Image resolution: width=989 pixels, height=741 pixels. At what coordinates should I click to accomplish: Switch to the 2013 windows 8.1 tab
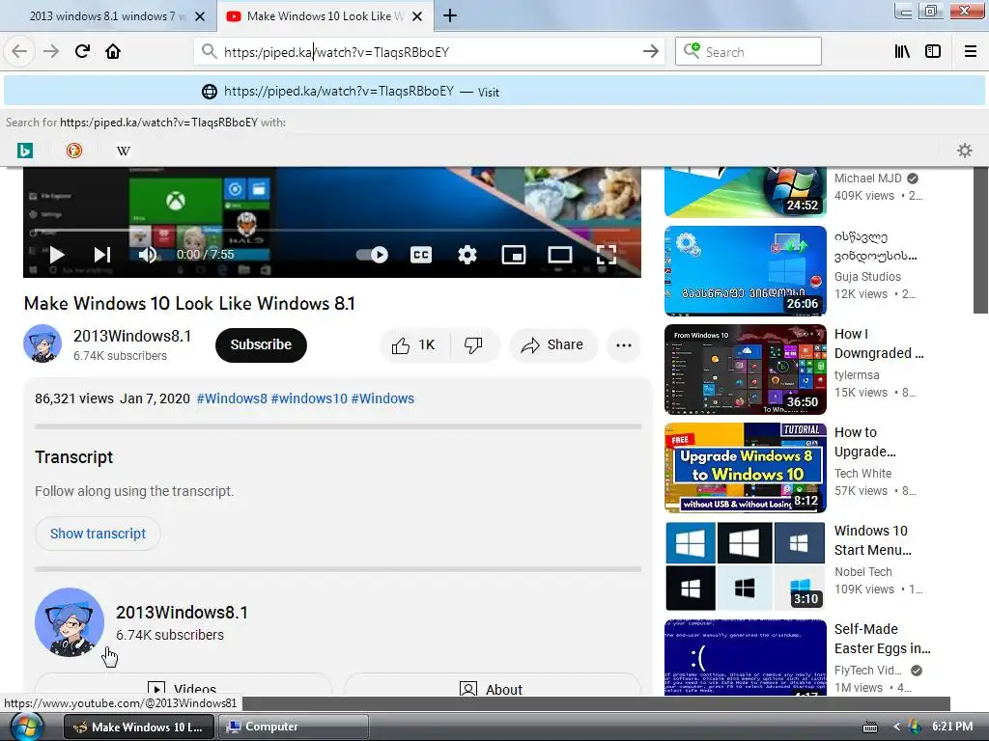tap(108, 16)
